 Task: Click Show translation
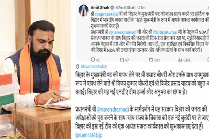[94, 66]
